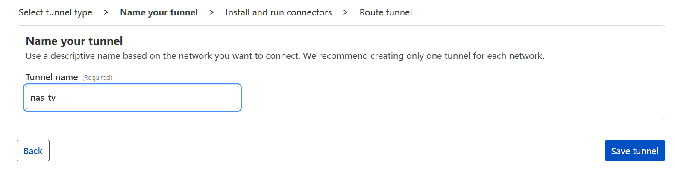Click the arrow separator after the bold breadcrumb
Screen dimensions: 675x175
(211, 12)
